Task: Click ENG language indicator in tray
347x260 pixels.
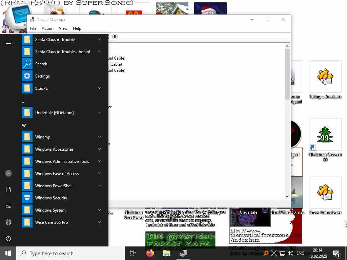Action: pyautogui.click(x=300, y=253)
